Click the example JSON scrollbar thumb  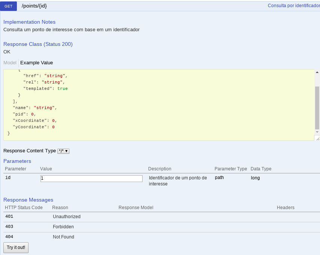click(x=317, y=108)
